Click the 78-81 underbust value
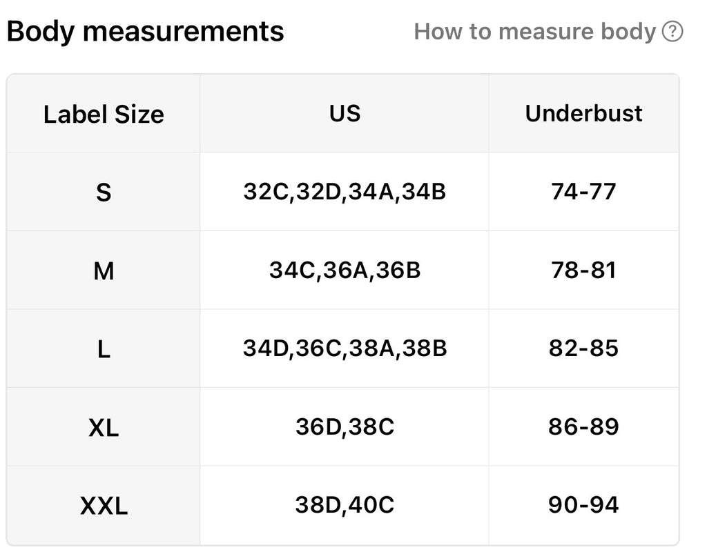Screen dimensions: 707x552 click(x=583, y=270)
